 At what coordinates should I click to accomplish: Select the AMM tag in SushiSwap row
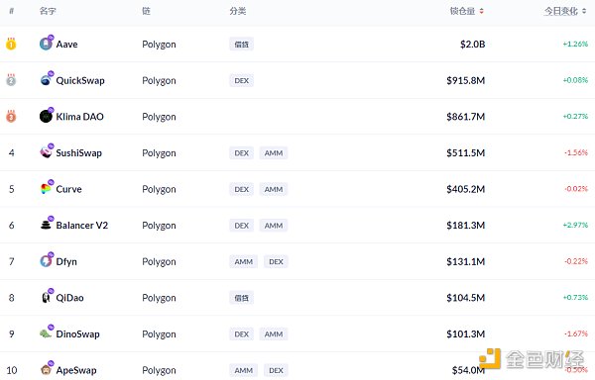(274, 153)
